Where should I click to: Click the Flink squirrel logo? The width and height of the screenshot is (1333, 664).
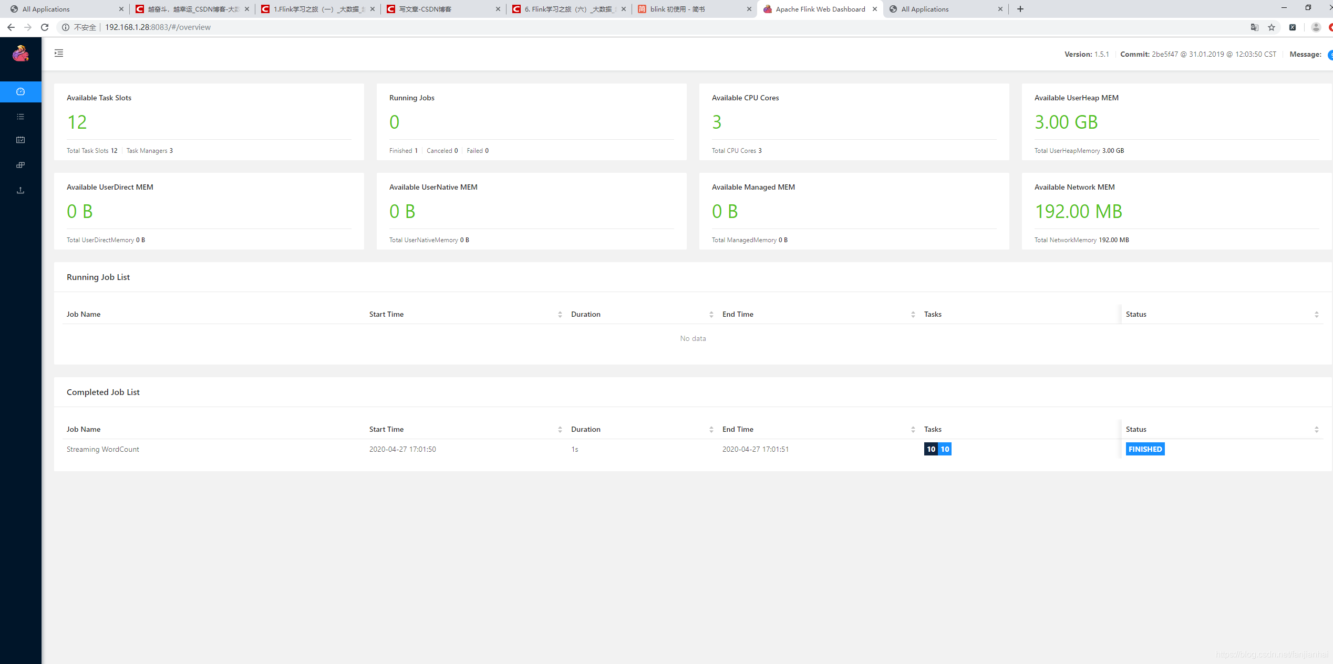[x=20, y=53]
